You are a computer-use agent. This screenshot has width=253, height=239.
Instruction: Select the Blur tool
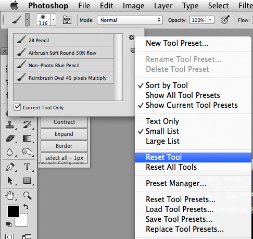pos(9,152)
